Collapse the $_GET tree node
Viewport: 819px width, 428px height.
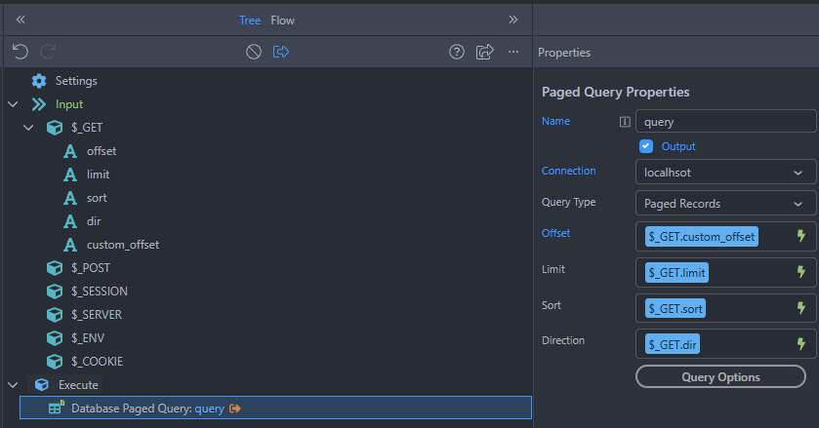pos(29,128)
